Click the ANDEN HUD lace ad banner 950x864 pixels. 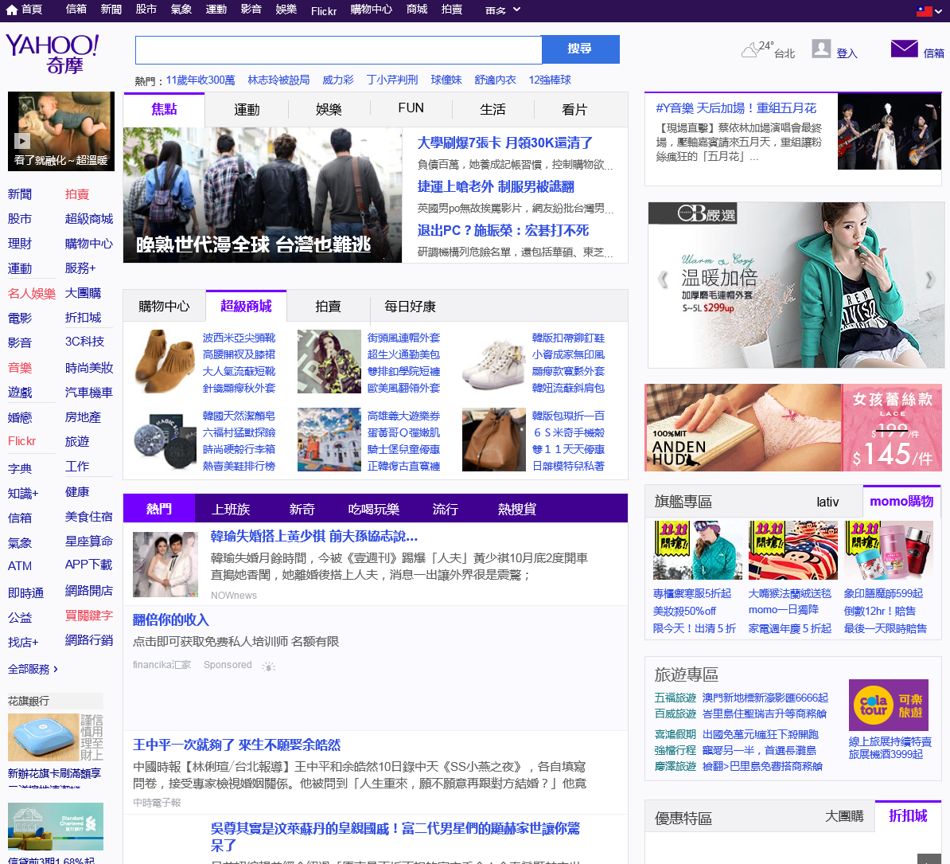tap(793, 428)
